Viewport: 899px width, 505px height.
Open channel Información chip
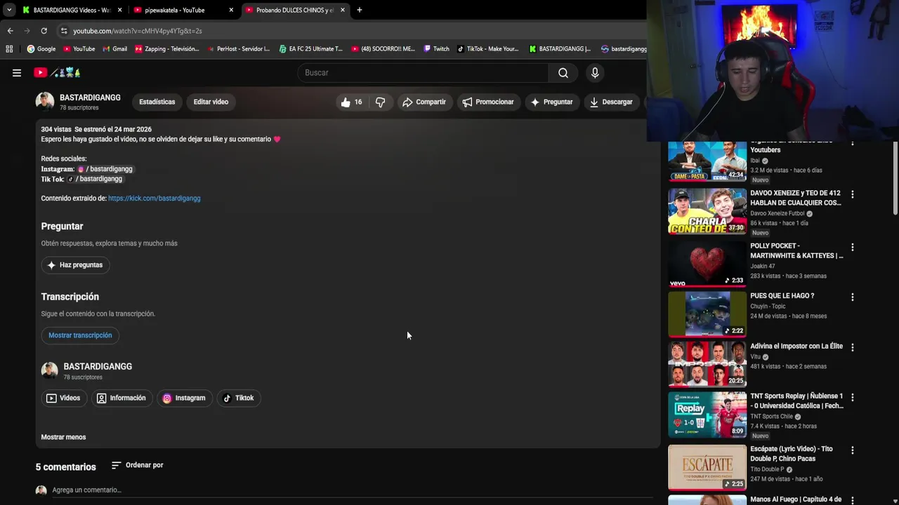[x=121, y=398]
